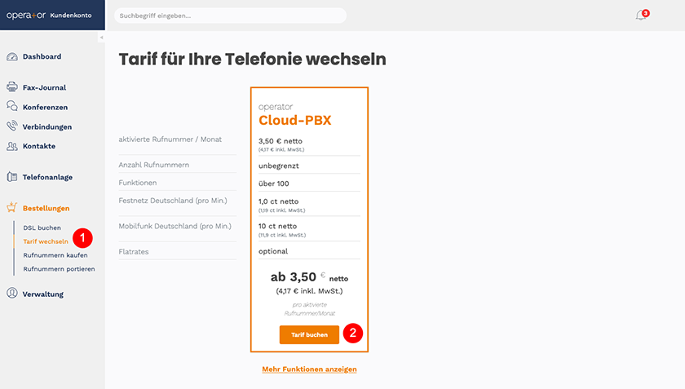Click the Telefonanlage desk phone icon

(x=12, y=177)
